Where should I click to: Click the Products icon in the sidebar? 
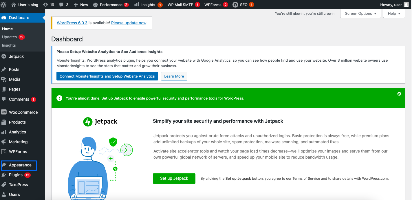4,122
